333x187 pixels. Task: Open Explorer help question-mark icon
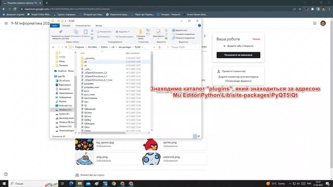tap(199, 25)
